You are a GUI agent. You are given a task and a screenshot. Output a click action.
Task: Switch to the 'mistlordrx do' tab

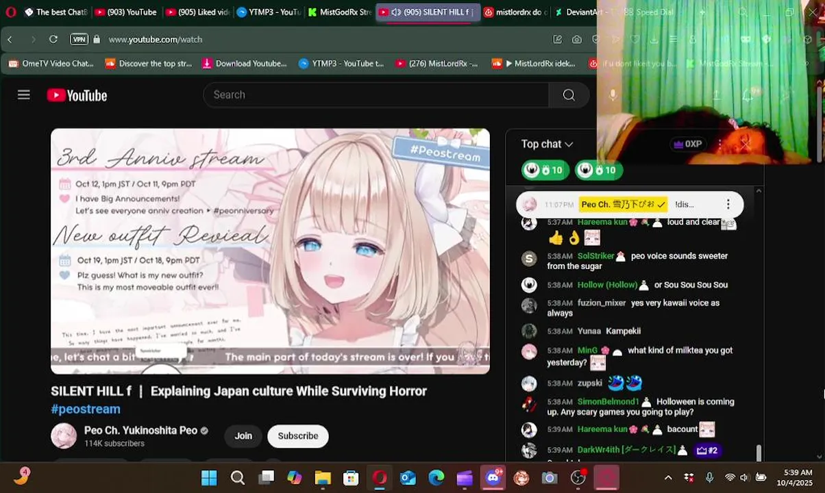[515, 12]
